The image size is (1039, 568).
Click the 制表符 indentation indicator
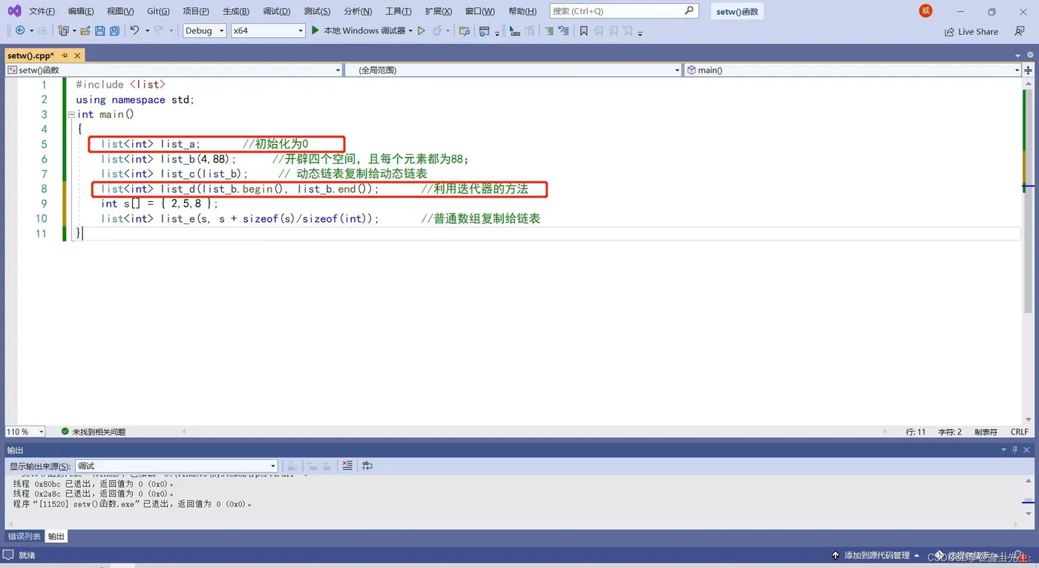[x=986, y=431]
